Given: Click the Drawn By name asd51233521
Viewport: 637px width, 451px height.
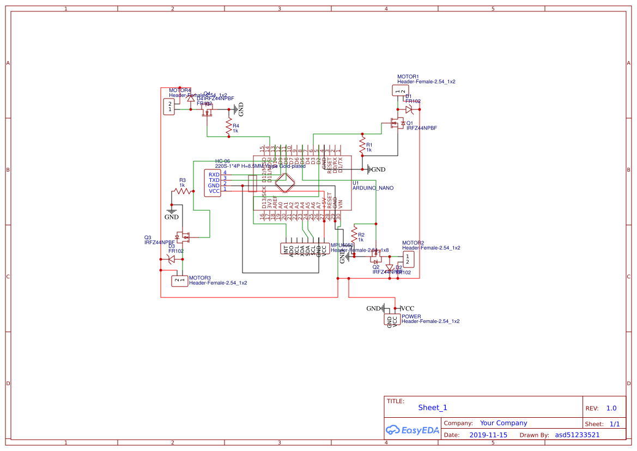Looking at the screenshot, I should 578,435.
